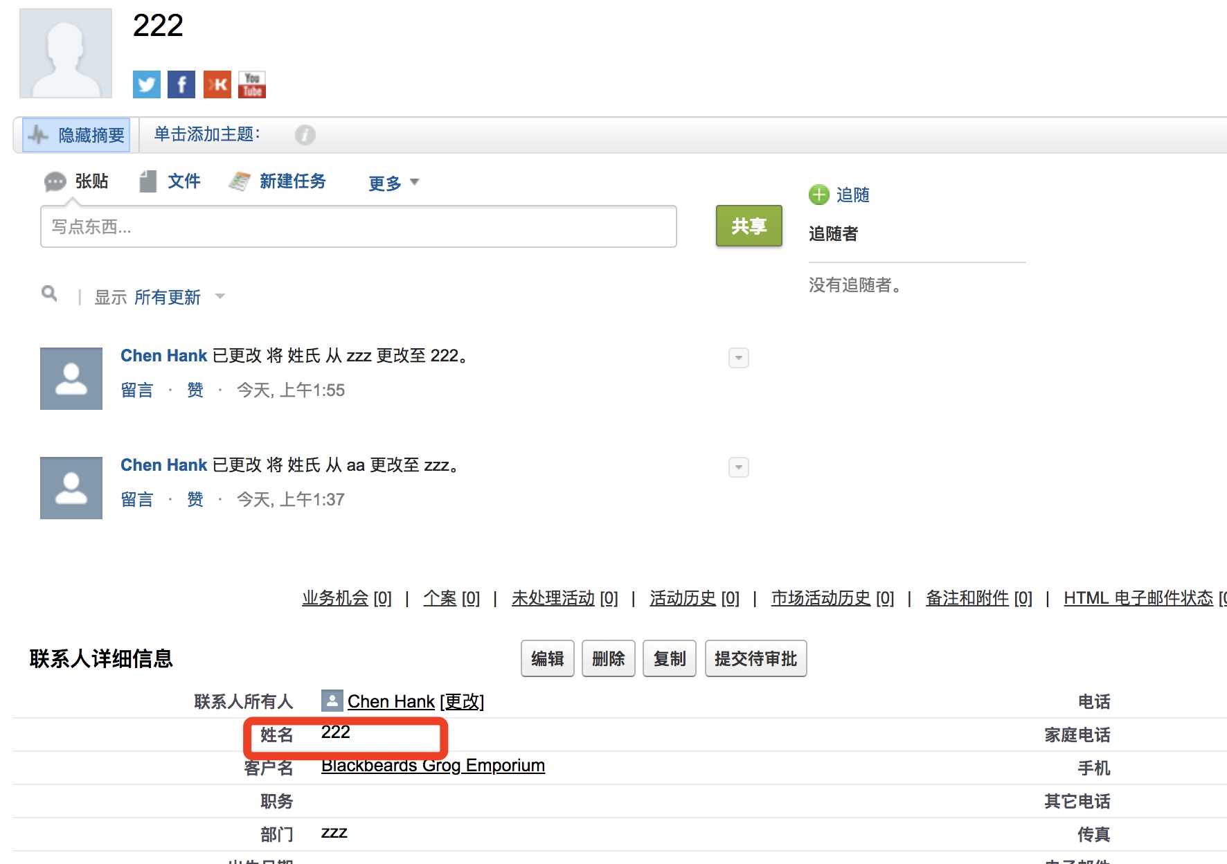Click the 编辑 edit button
Viewport: 1227px width, 864px height.
548,658
